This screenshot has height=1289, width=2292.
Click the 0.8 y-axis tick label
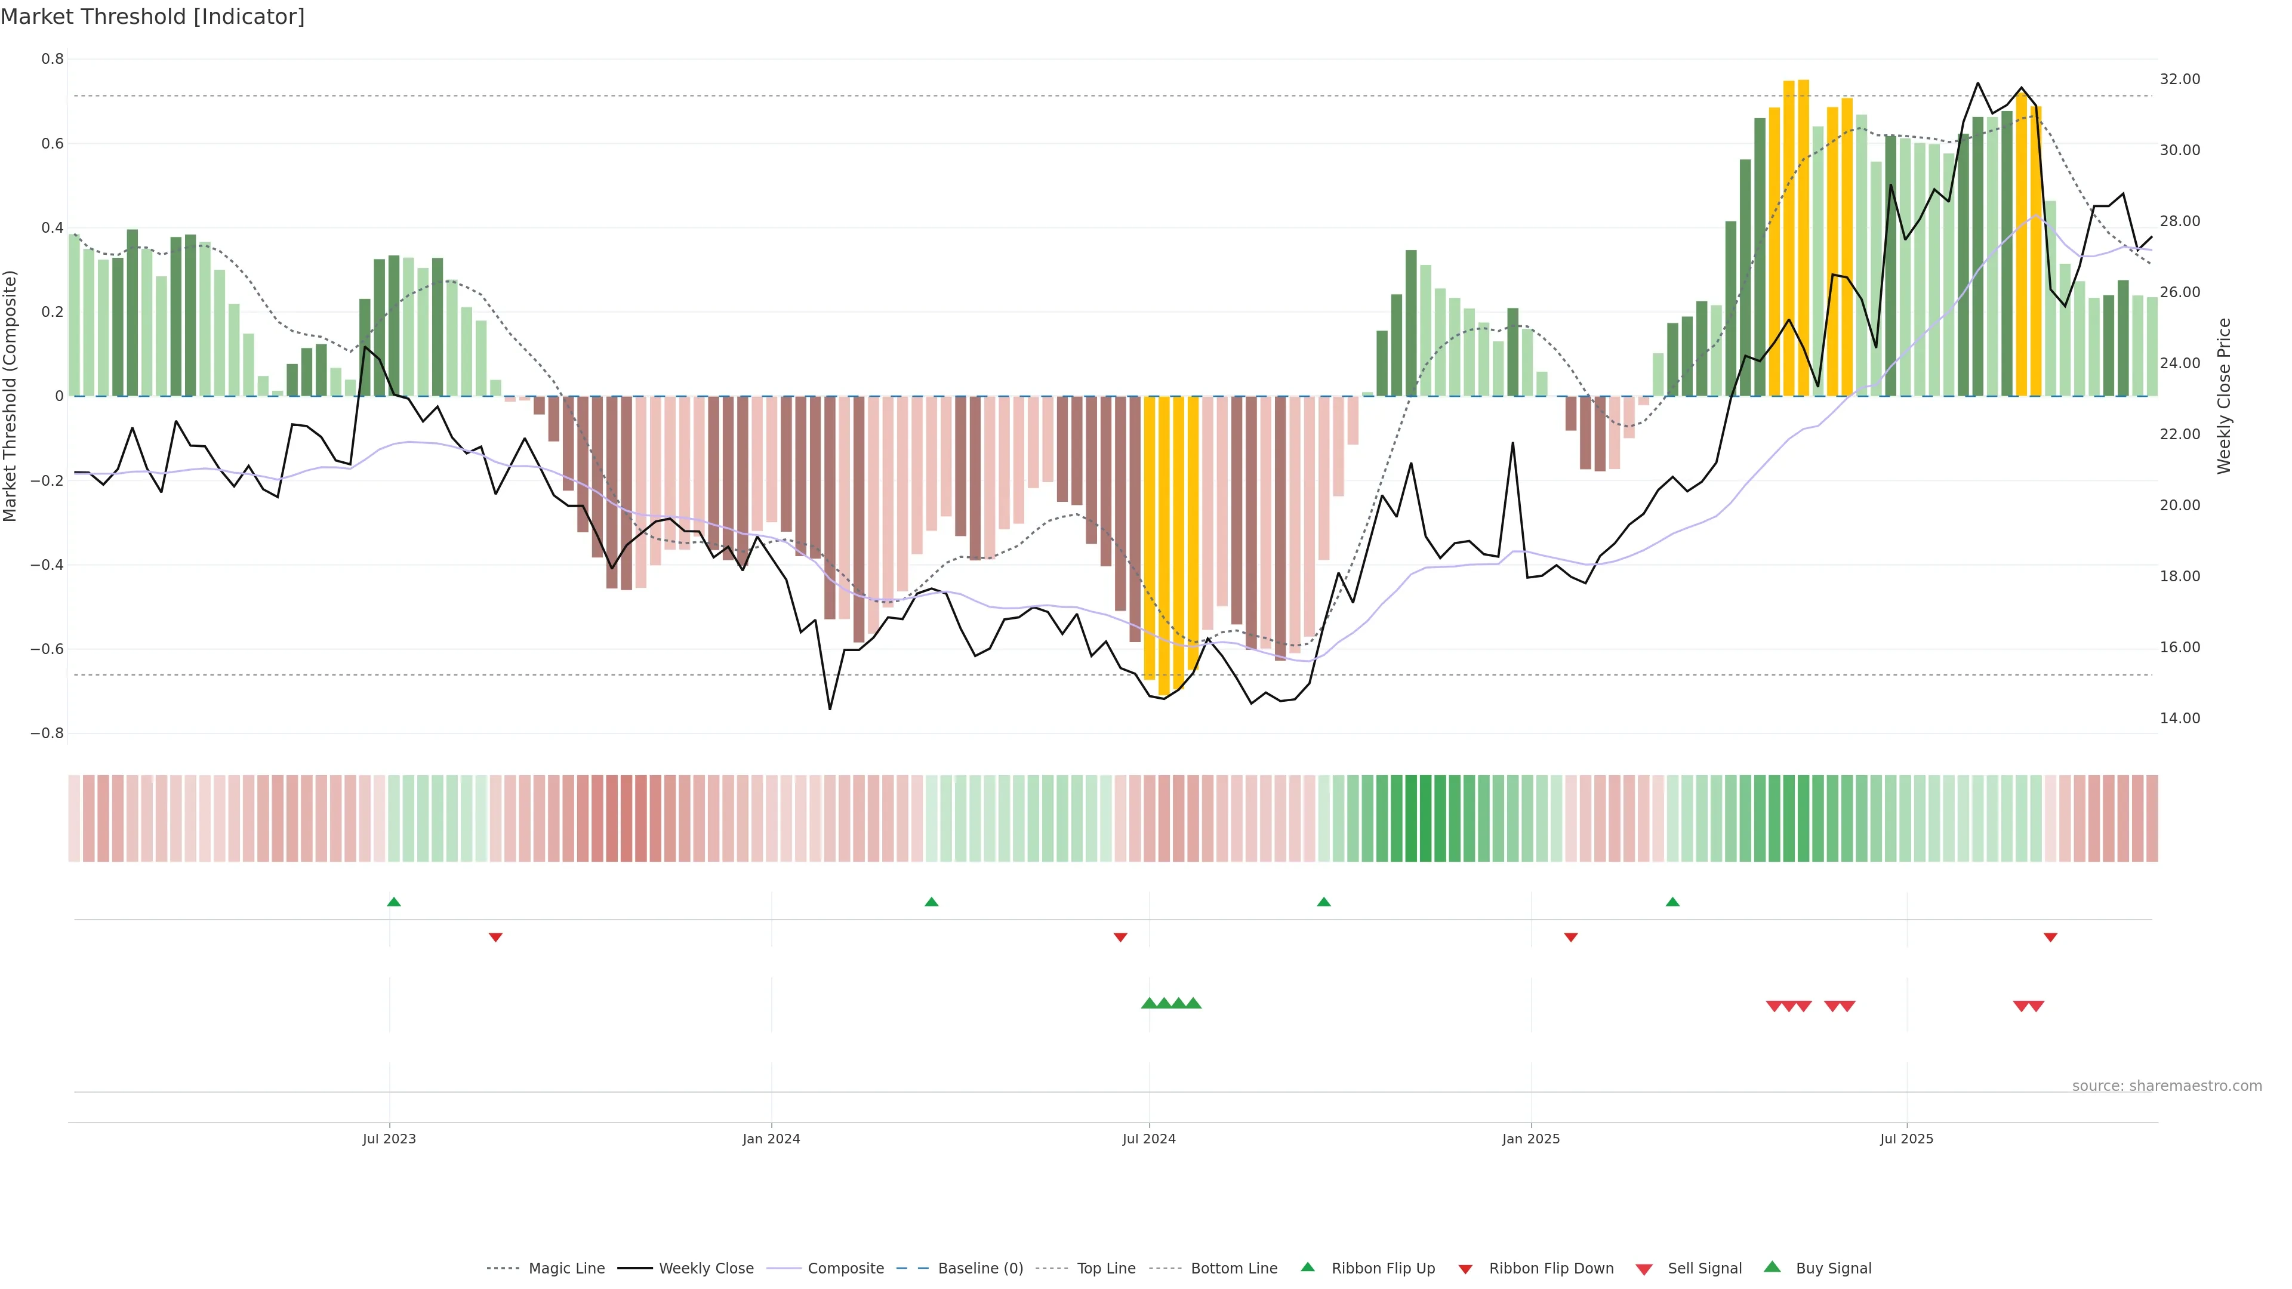coord(53,58)
